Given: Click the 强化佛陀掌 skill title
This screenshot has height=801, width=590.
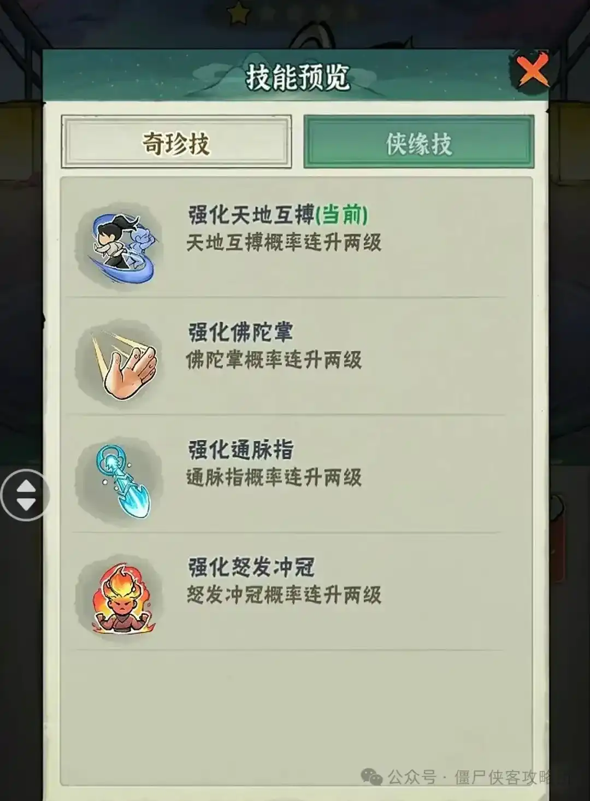Looking at the screenshot, I should coord(241,332).
